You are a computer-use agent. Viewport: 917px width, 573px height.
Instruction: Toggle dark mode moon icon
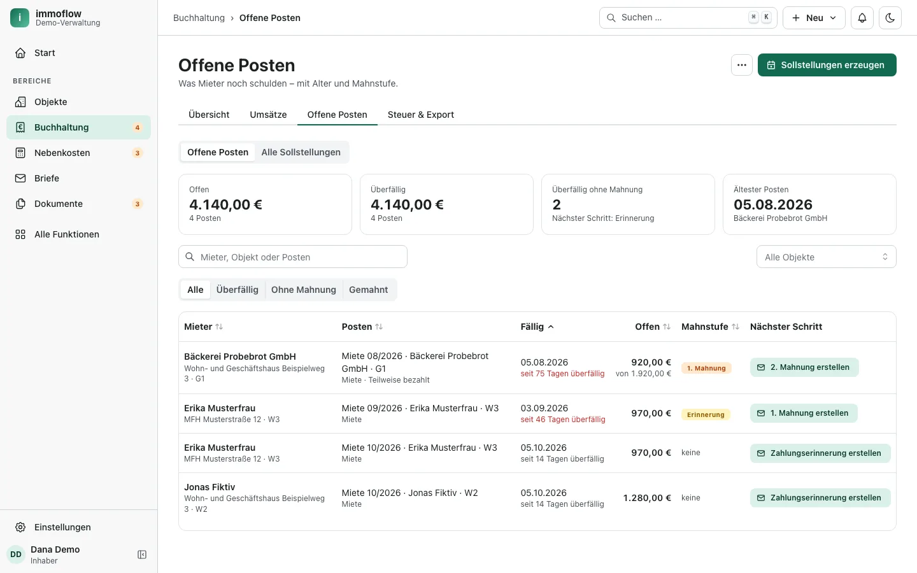coord(890,18)
